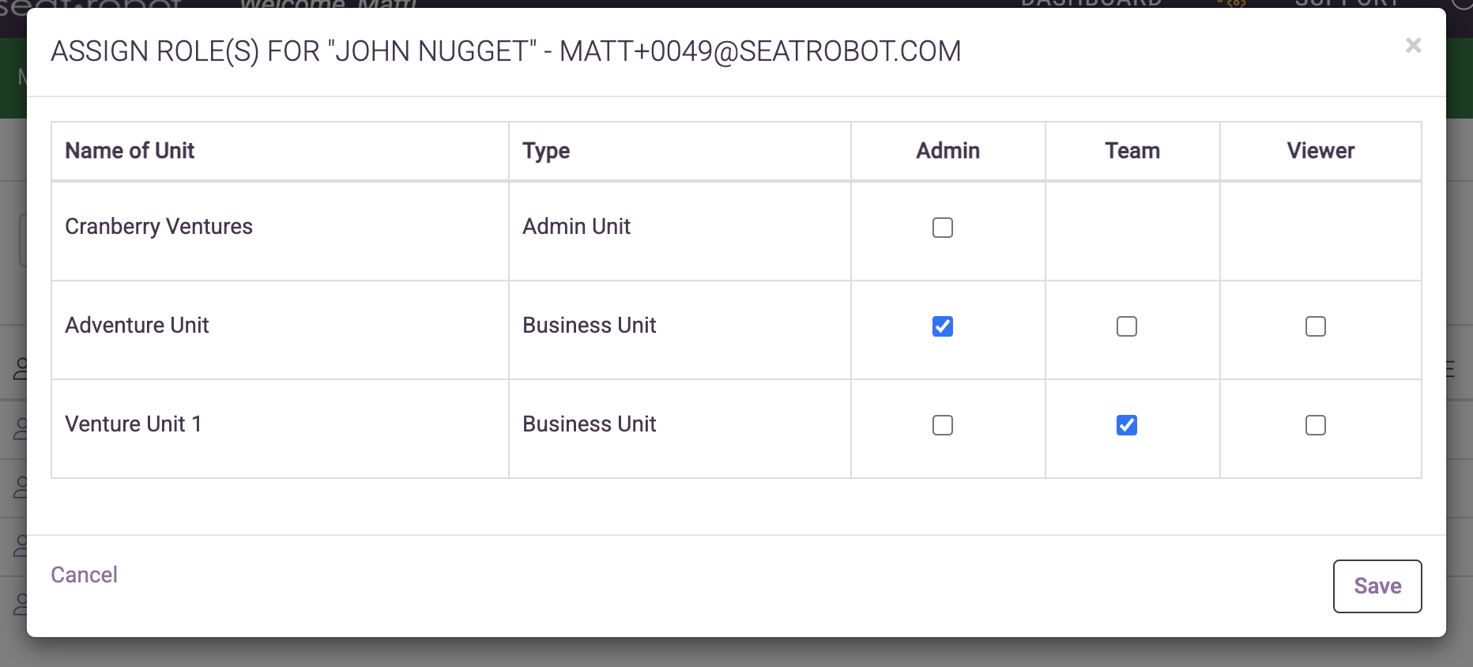1473x667 pixels.
Task: Check Team role for Adventure Unit
Action: 1126,326
